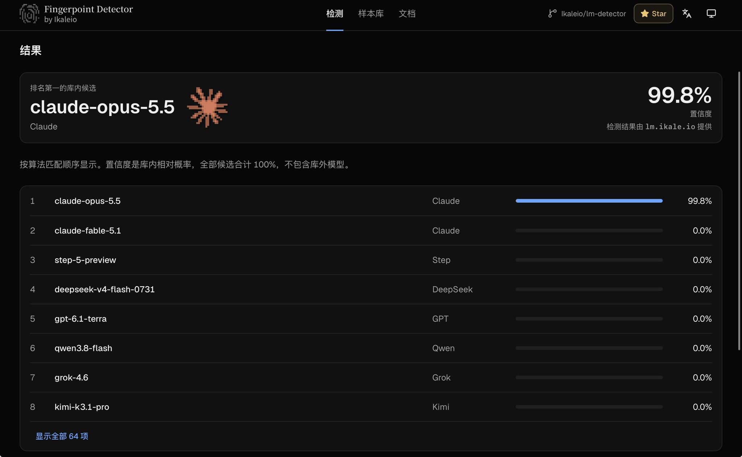Expand list via 显示全部 64 项
The width and height of the screenshot is (742, 457).
[x=62, y=436]
